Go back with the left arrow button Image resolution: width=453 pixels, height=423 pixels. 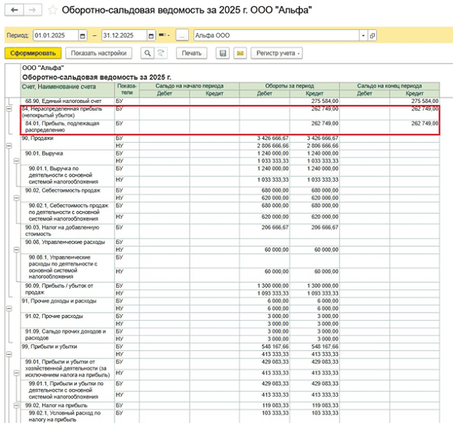tap(14, 10)
